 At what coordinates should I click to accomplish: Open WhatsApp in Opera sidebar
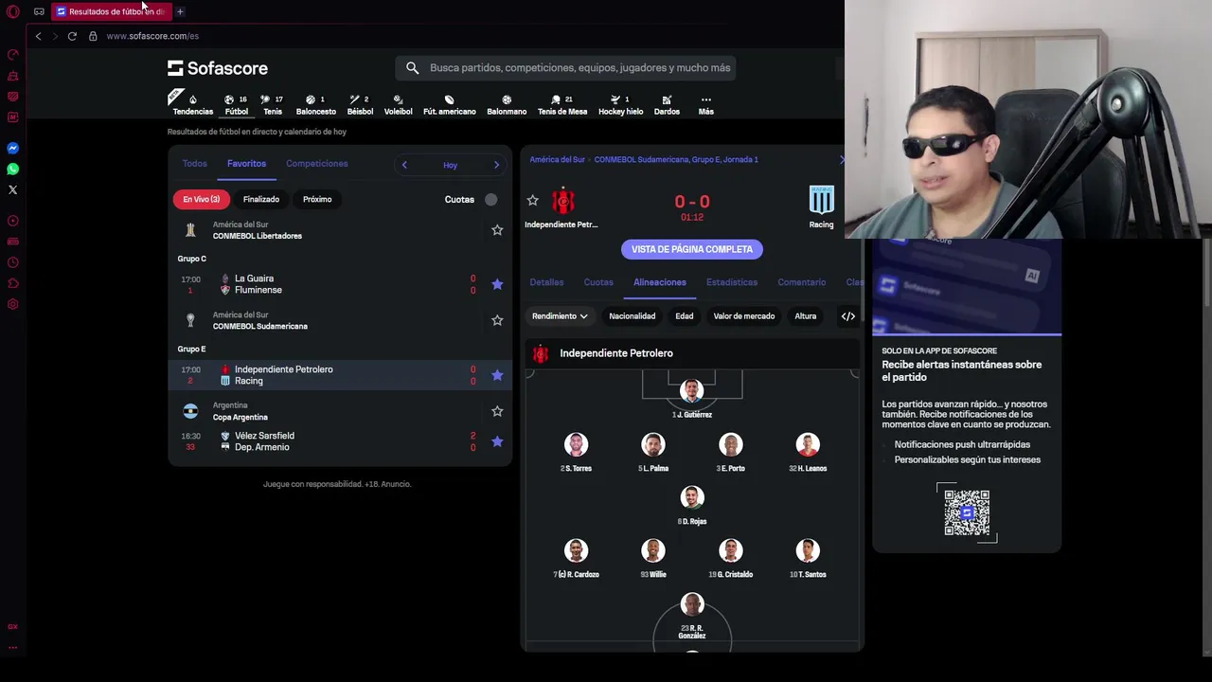13,170
